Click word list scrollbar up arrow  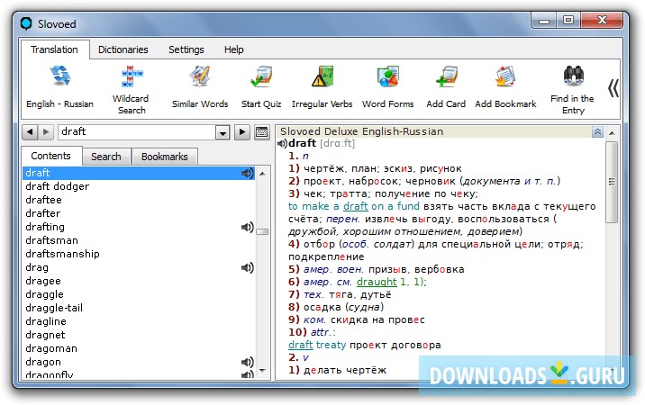(x=262, y=174)
